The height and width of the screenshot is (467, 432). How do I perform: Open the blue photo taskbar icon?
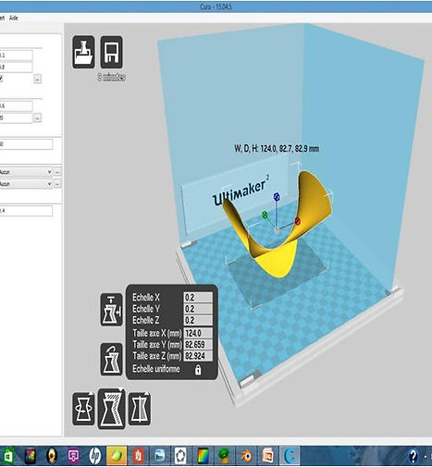[x=160, y=456]
